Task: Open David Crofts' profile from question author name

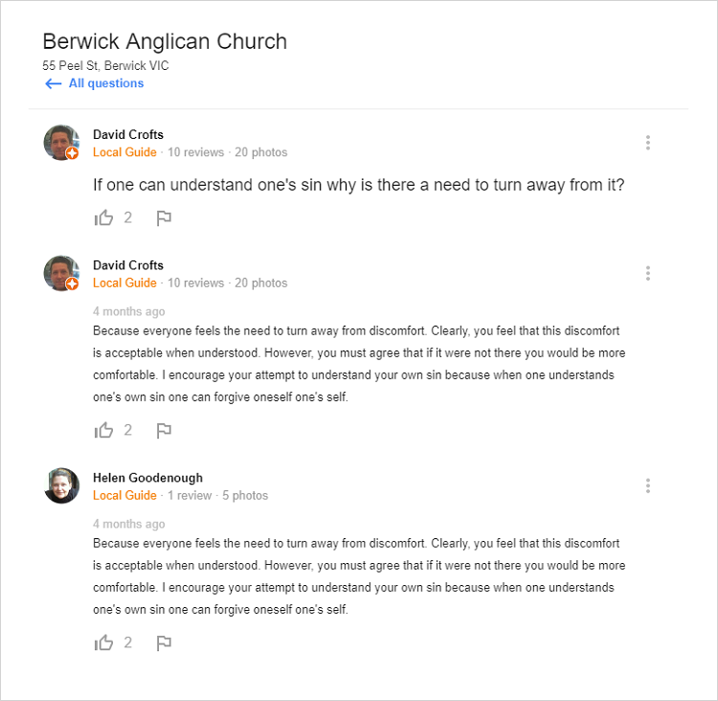Action: coord(128,135)
